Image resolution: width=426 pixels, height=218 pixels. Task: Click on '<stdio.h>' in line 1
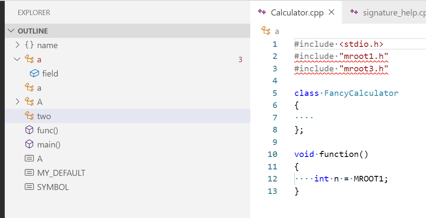point(361,44)
